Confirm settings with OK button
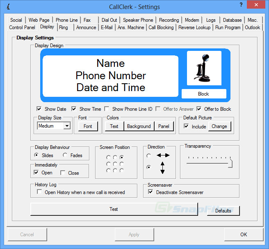Image resolution: width=269 pixels, height=249 pixels. [244, 234]
